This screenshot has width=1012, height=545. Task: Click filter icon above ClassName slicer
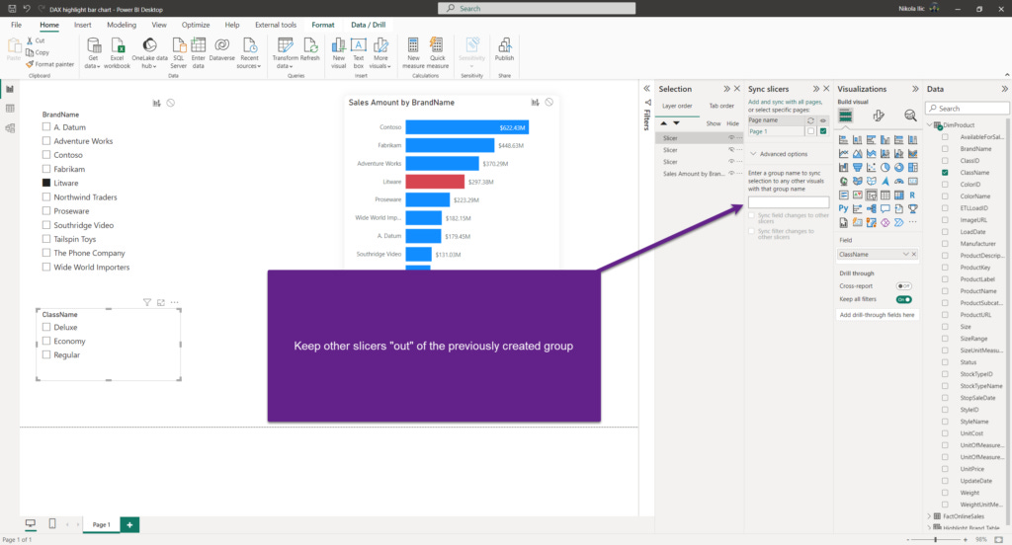[147, 302]
